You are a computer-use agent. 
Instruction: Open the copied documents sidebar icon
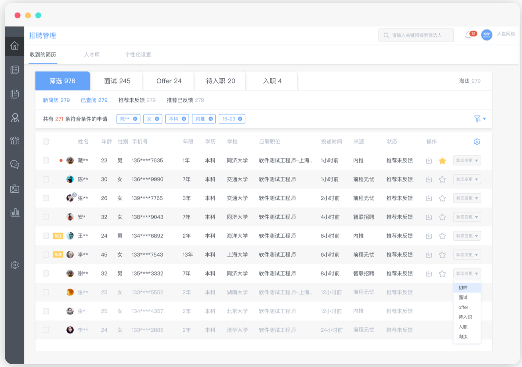14,94
